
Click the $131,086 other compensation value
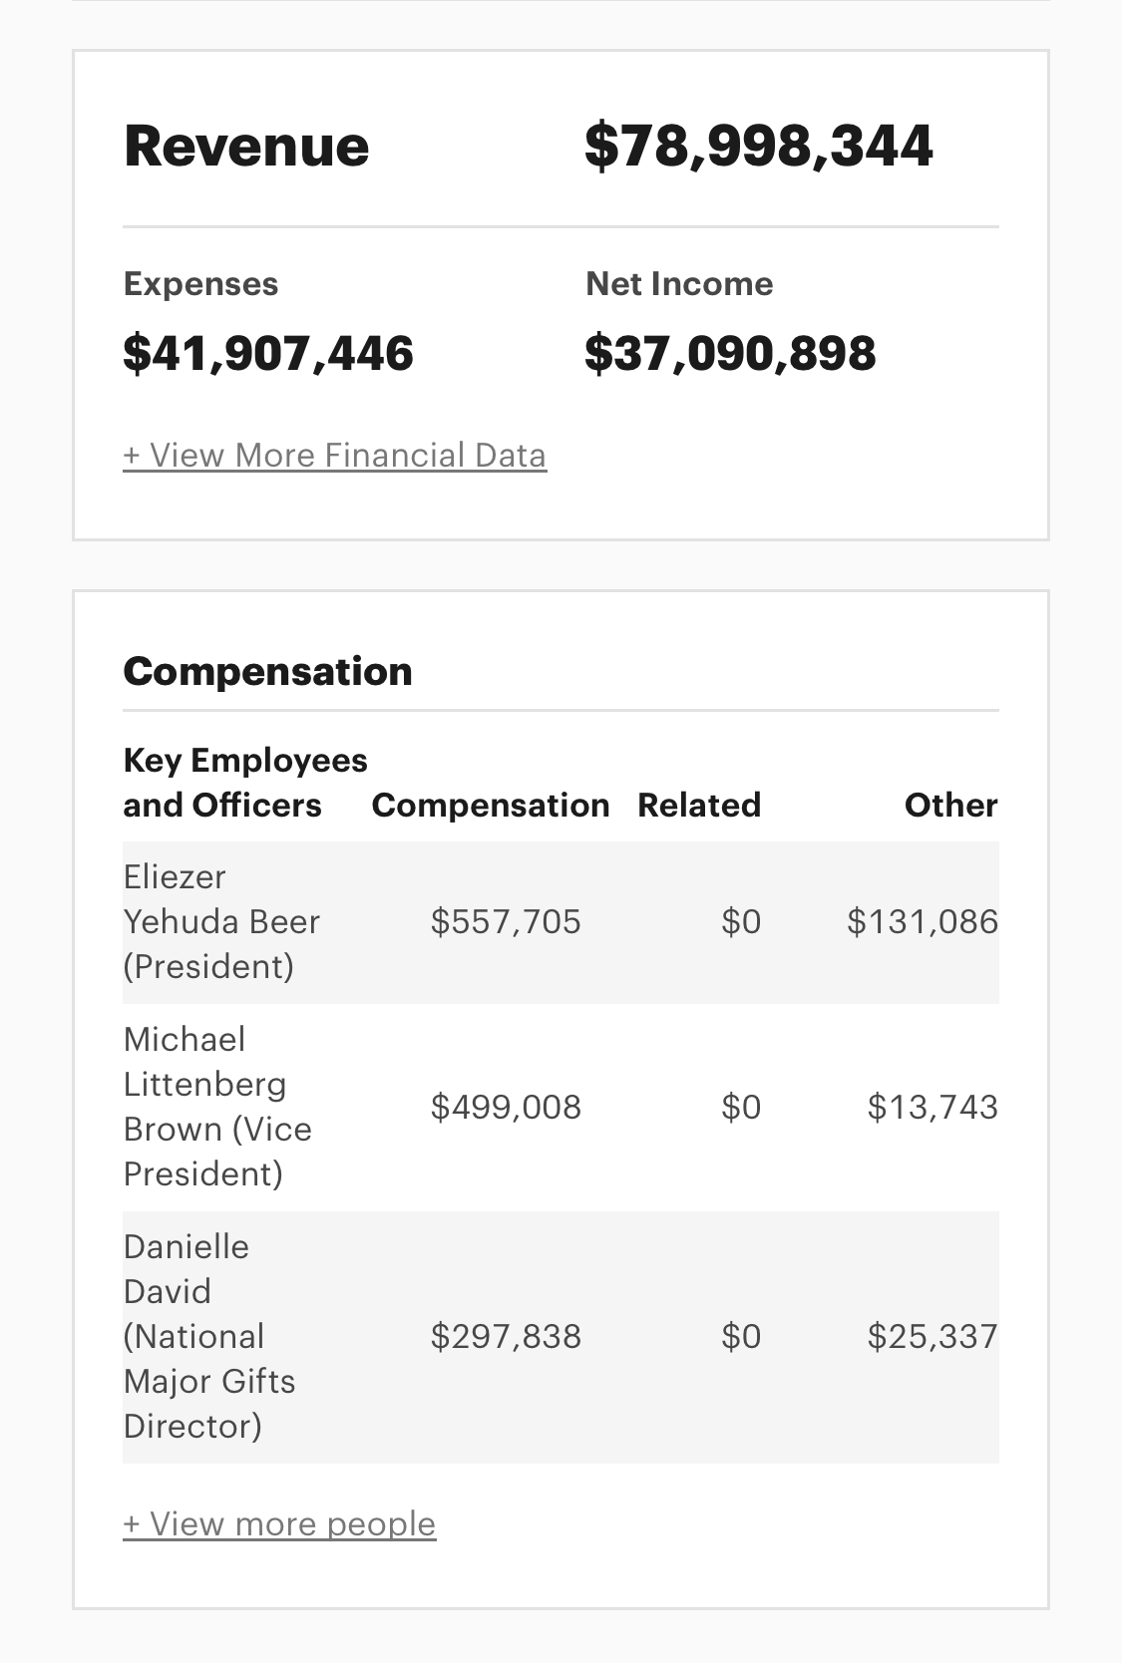click(922, 921)
